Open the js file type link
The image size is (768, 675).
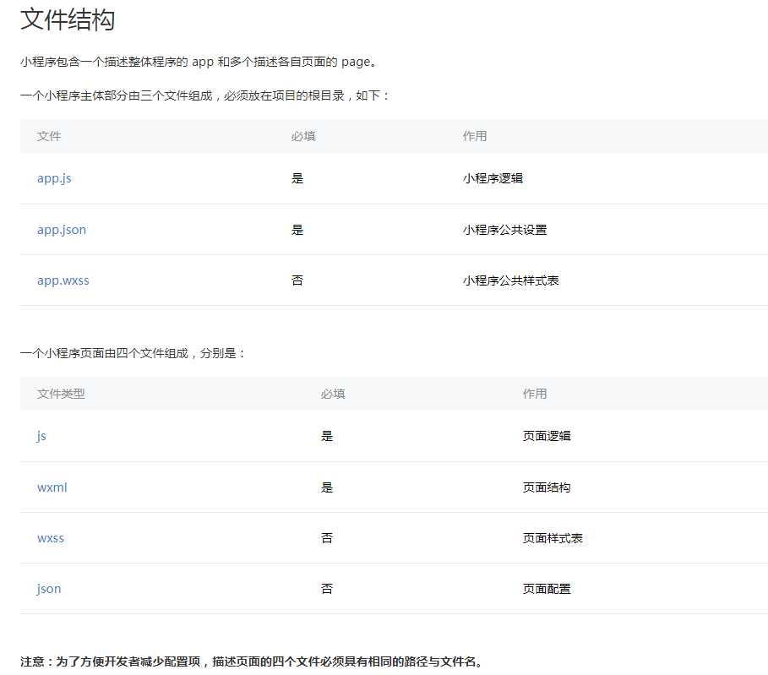point(41,436)
